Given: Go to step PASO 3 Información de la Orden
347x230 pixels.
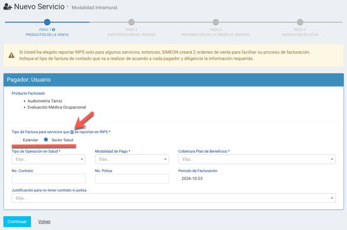Looking at the screenshot, I should 216,32.
